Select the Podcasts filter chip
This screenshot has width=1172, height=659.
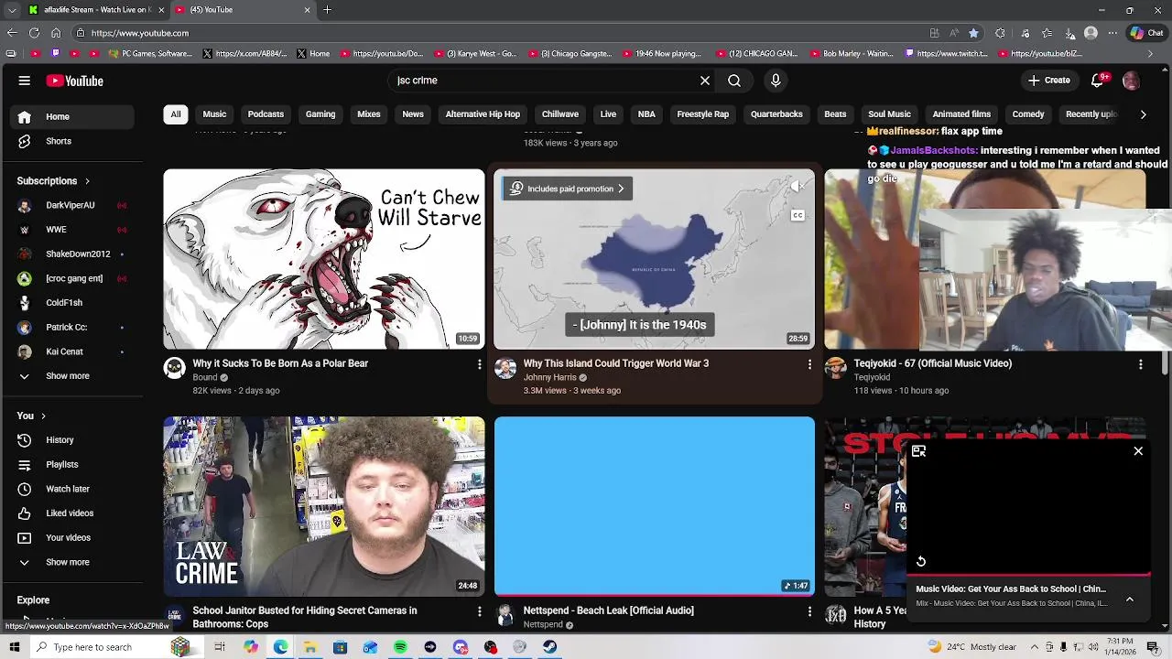[x=266, y=114]
